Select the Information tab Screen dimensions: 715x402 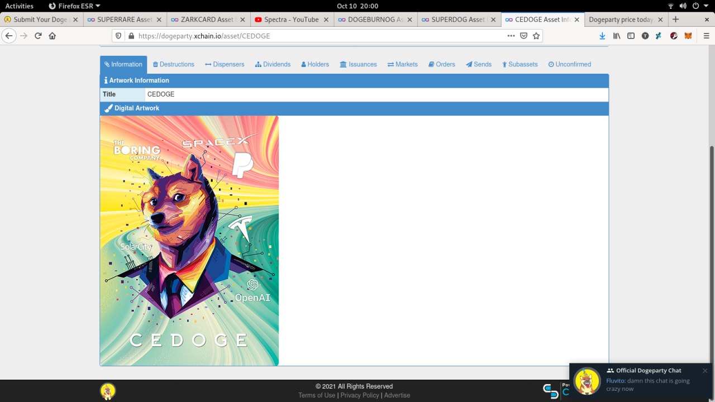[123, 65]
